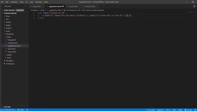This screenshot has height=111, width=197.
Task: Click the split editor icon
Action: pos(194,6)
